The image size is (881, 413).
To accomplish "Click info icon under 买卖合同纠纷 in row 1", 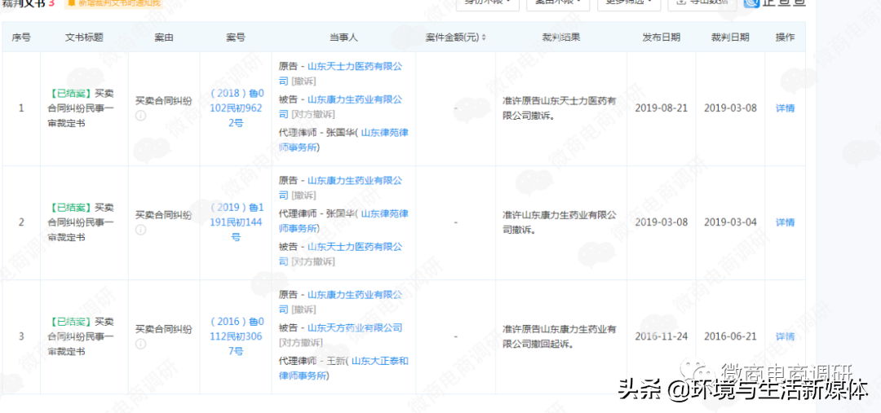I will [x=140, y=116].
